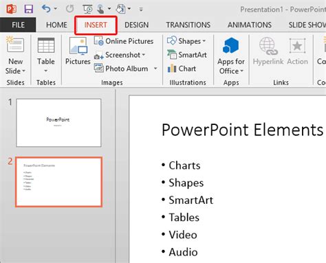Open the FILE tab

(x=18, y=25)
